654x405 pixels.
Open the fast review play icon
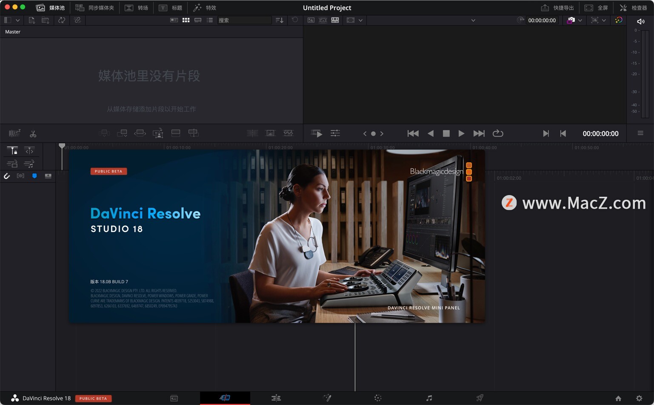coord(317,133)
